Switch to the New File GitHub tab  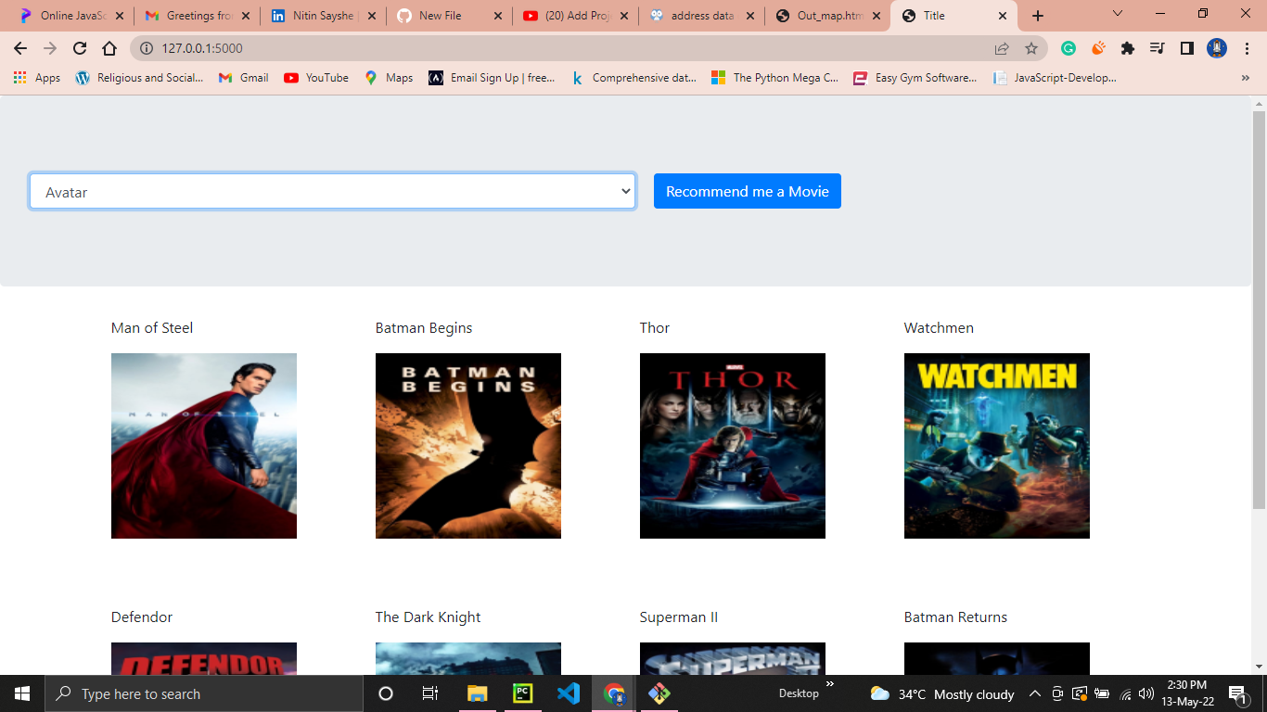pyautogui.click(x=449, y=16)
